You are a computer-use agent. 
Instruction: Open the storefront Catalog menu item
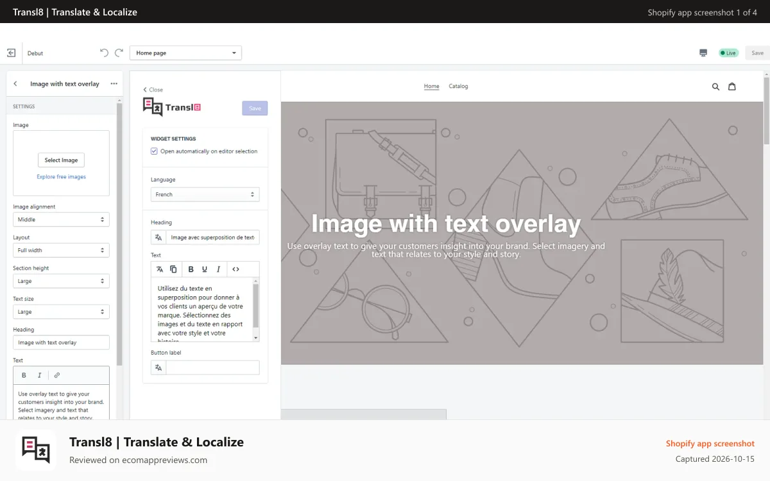click(x=458, y=86)
